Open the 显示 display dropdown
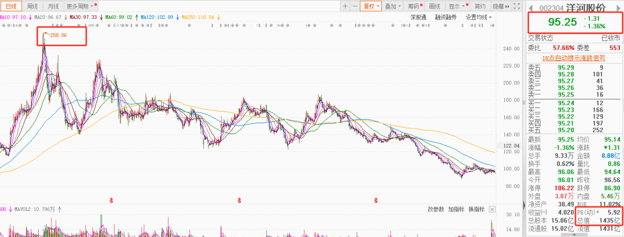The image size is (624, 237). click(457, 6)
